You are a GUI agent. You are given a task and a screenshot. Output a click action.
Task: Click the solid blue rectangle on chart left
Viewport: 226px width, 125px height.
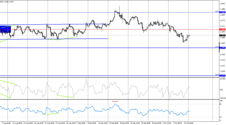click(x=5, y=29)
